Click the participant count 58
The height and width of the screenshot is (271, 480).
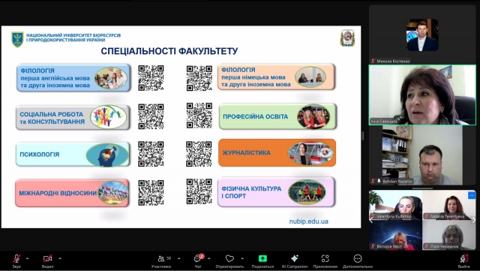point(169,258)
